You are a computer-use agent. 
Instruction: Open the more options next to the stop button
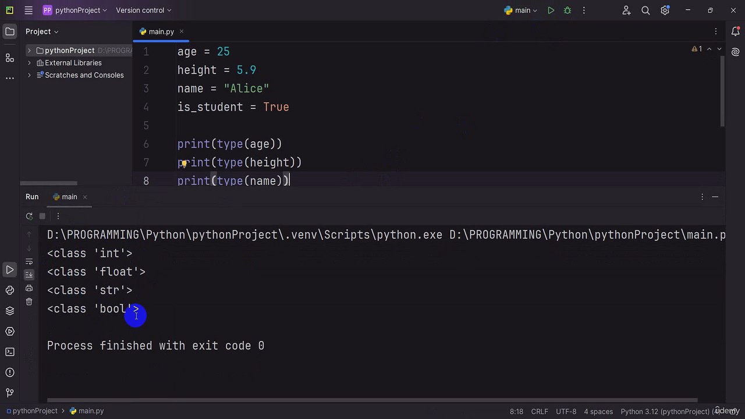(58, 216)
